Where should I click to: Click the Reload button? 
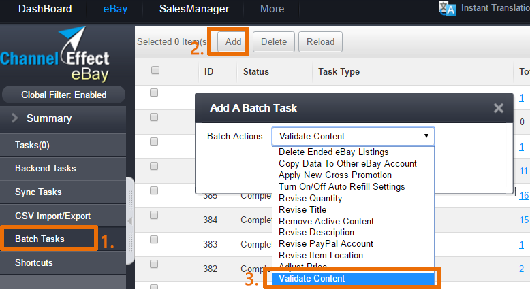point(320,41)
